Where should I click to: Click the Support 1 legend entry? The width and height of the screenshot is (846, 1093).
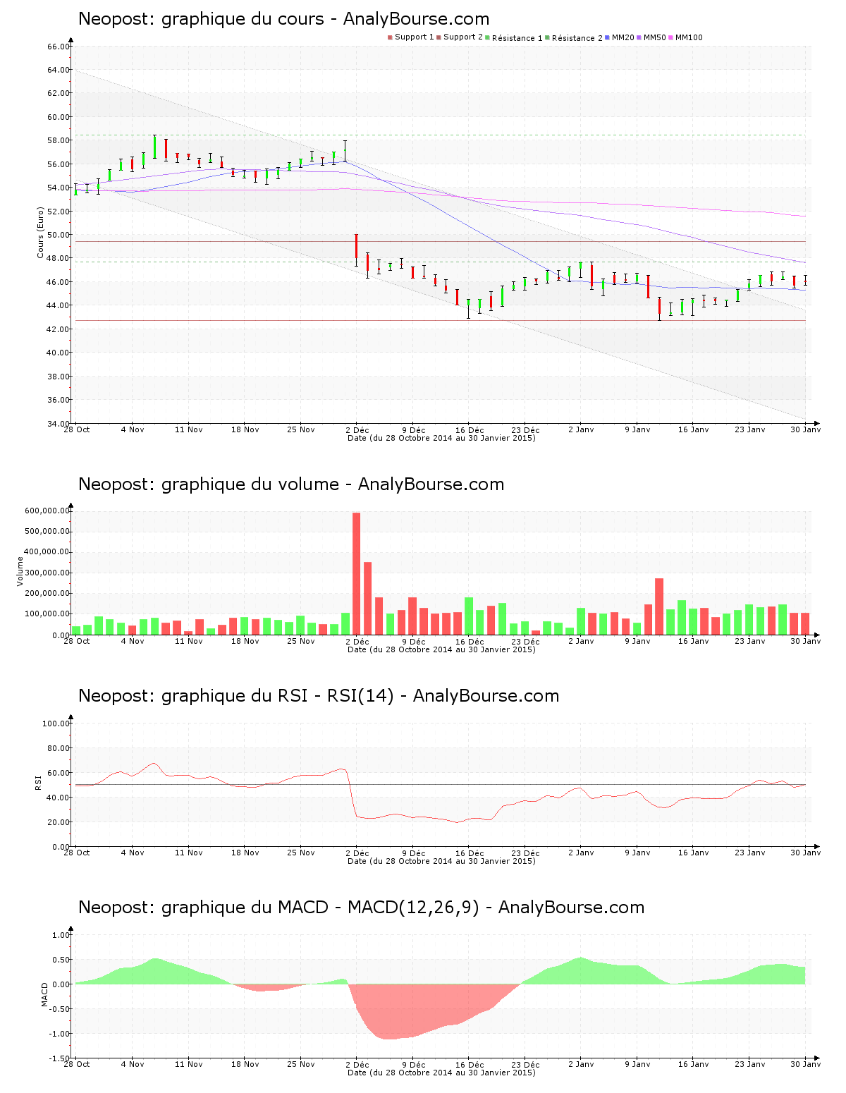(411, 37)
